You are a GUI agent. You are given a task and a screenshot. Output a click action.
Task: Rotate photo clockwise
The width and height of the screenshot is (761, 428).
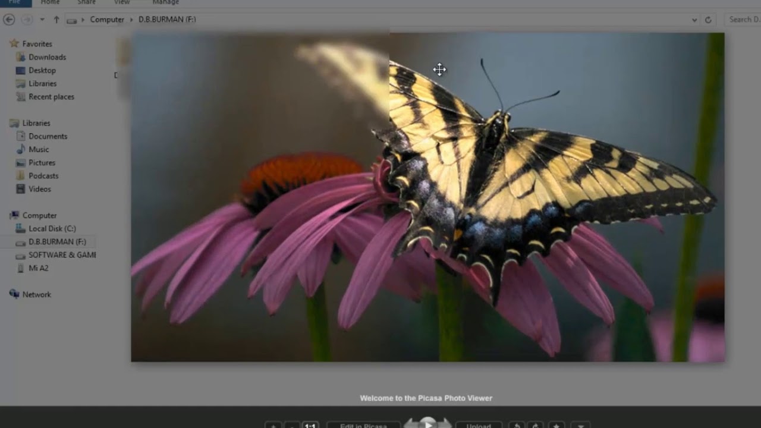coord(535,426)
